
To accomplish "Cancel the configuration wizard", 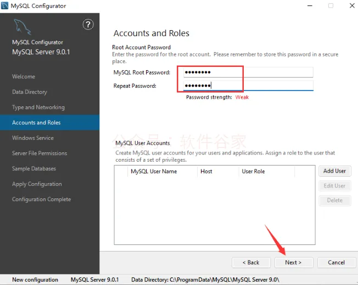I will click(x=337, y=263).
